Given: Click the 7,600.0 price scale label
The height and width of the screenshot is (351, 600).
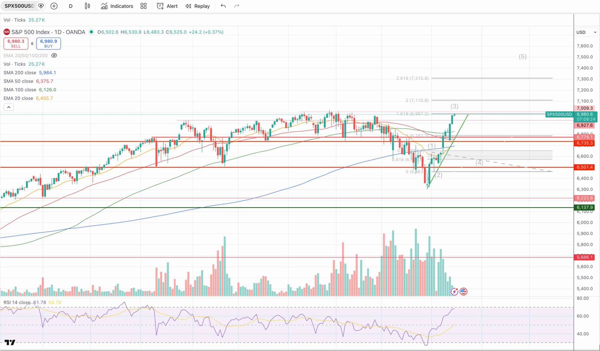Looking at the screenshot, I should tap(584, 46).
